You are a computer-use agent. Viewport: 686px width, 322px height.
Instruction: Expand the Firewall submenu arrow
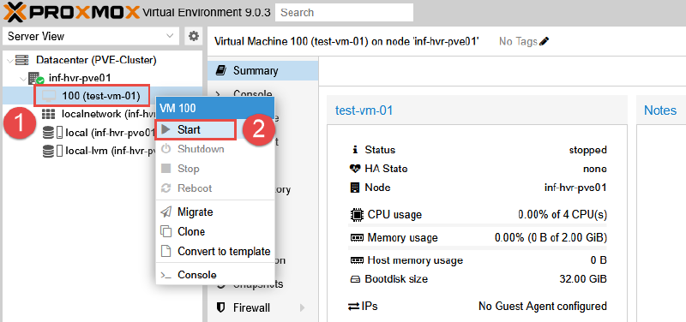pyautogui.click(x=302, y=307)
